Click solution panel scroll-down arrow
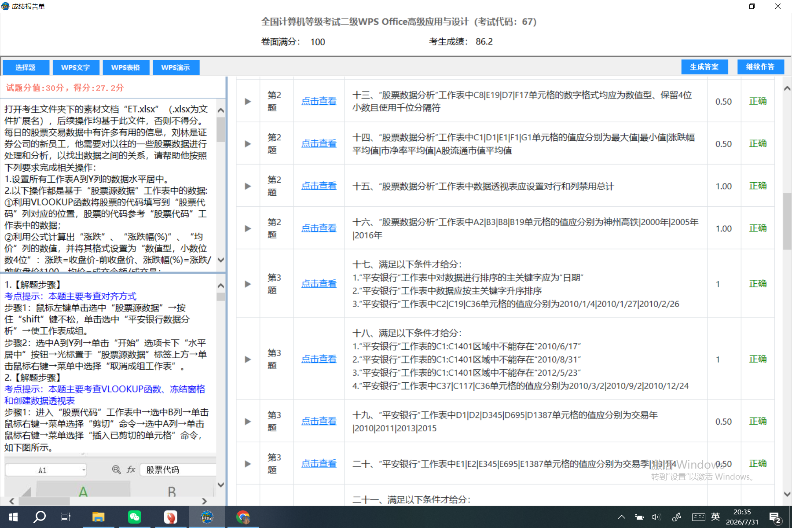The height and width of the screenshot is (528, 792). pyautogui.click(x=221, y=485)
